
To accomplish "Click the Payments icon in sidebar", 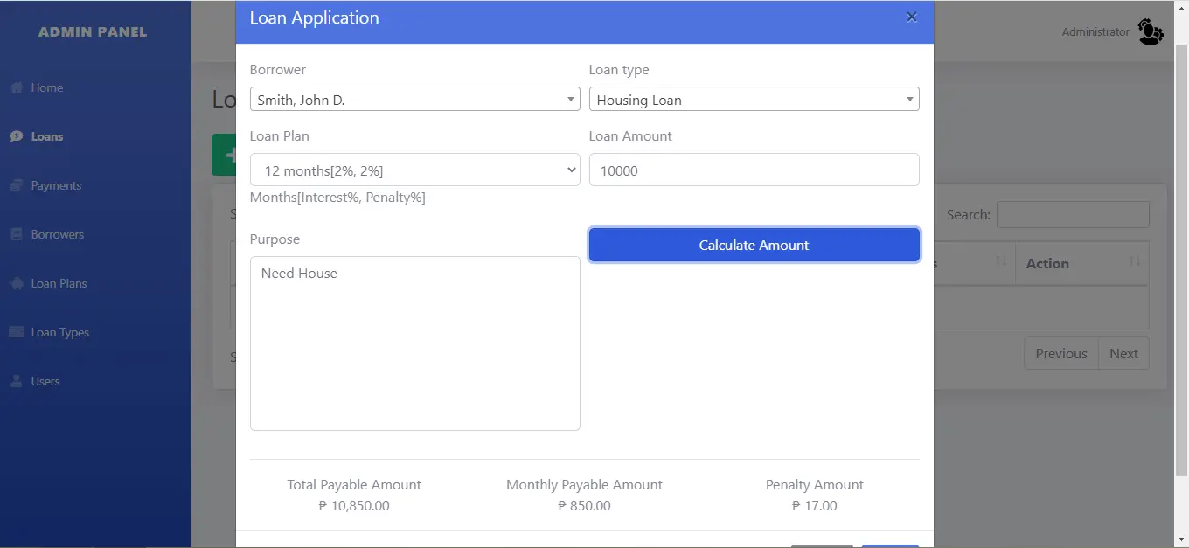I will [16, 185].
